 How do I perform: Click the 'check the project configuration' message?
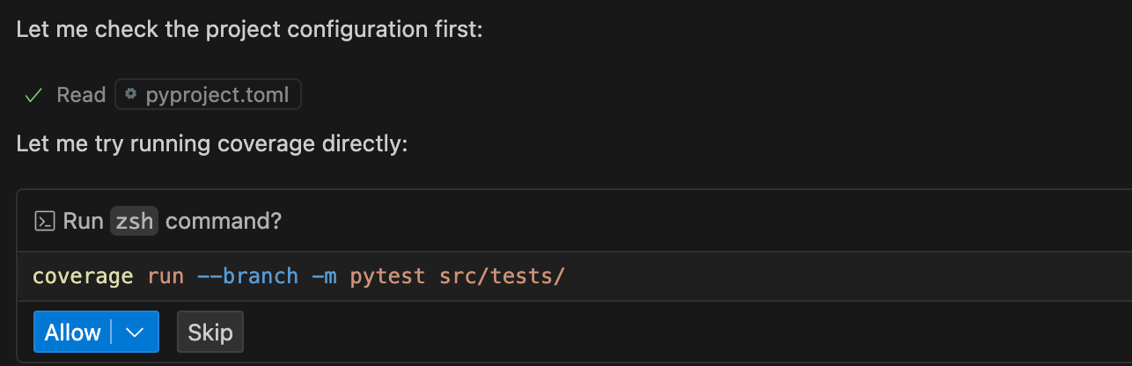tap(249, 29)
